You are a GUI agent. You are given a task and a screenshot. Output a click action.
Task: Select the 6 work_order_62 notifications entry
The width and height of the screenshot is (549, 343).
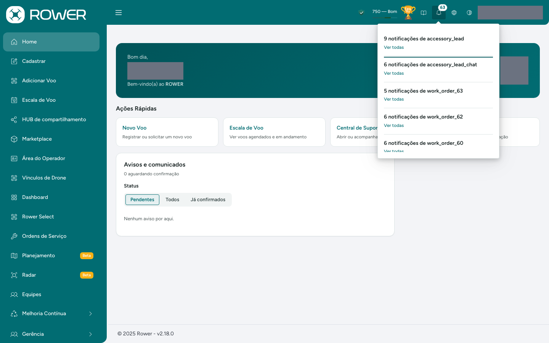tap(423, 117)
